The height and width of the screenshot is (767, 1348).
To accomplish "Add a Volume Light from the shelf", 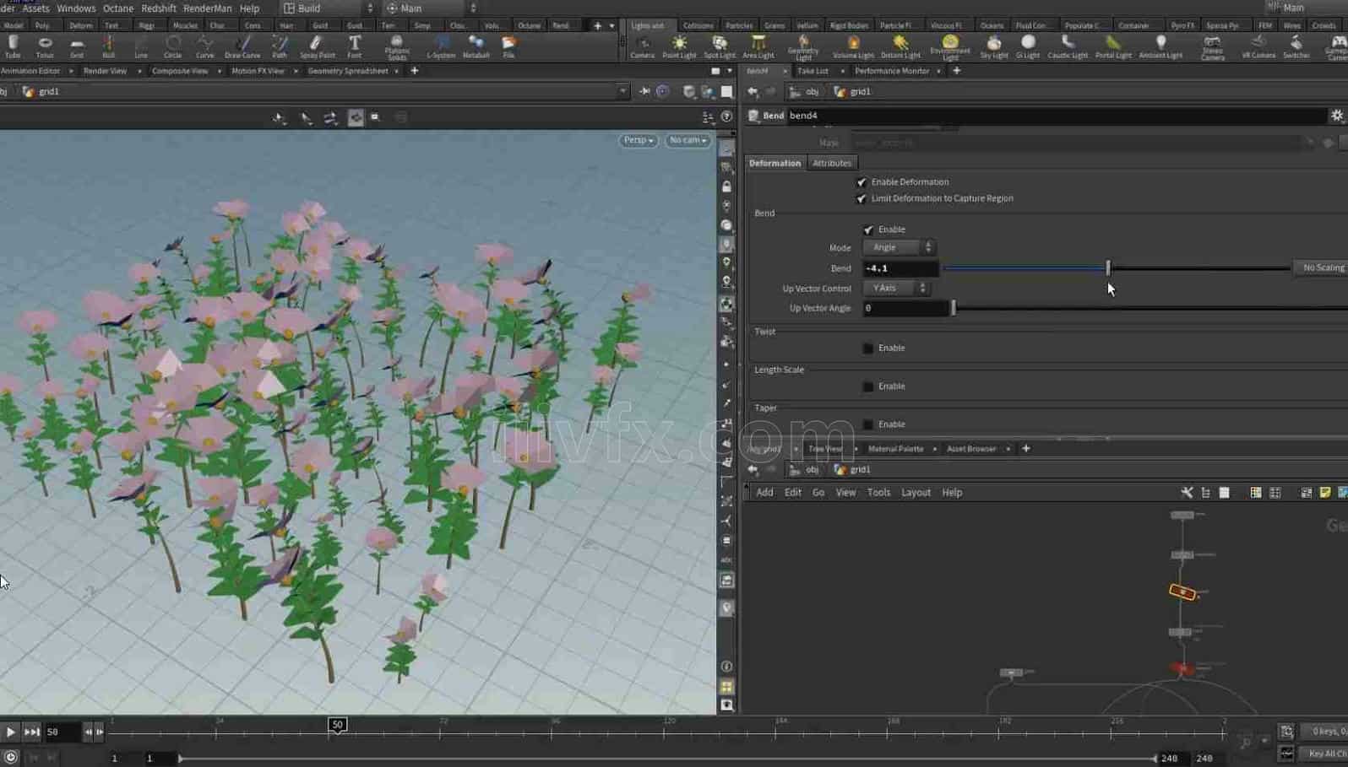I will [853, 46].
